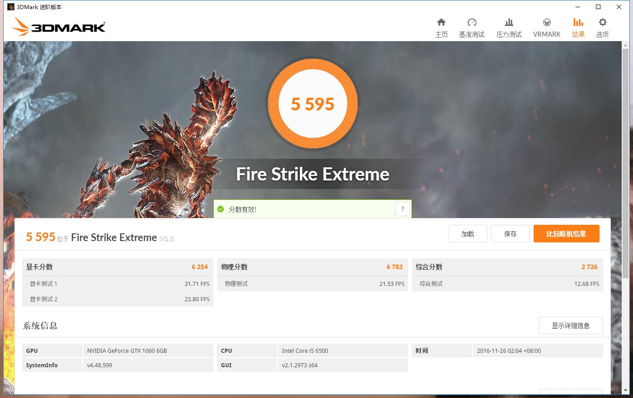Viewport: 633px width, 398px height.
Task: Click green valid score checkmark icon
Action: [x=221, y=209]
